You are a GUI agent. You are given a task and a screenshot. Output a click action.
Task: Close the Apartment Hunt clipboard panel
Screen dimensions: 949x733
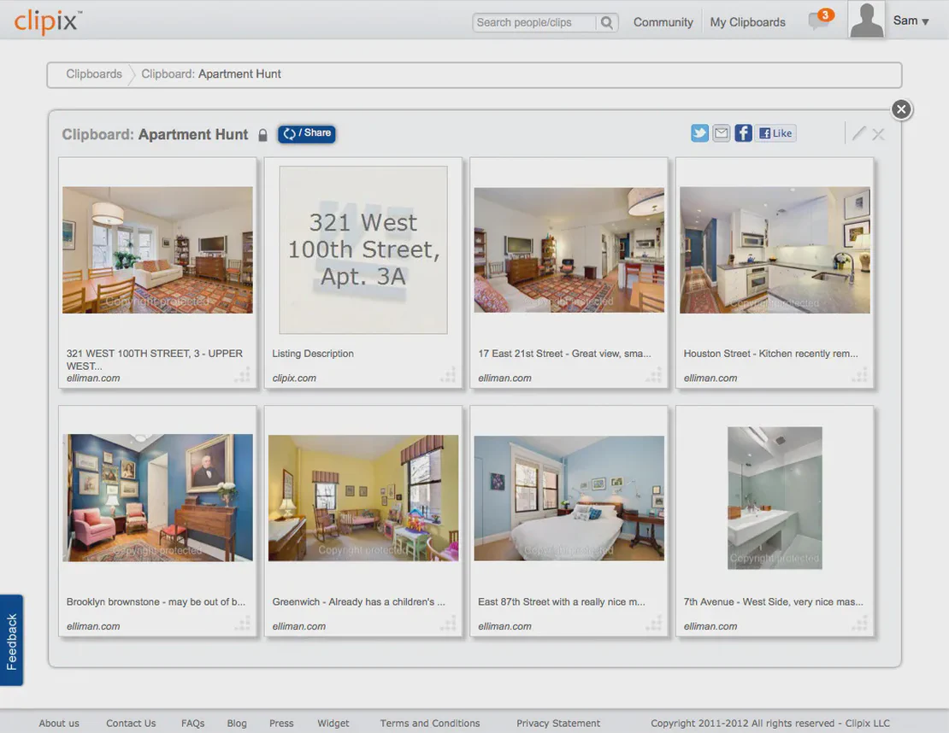(901, 109)
